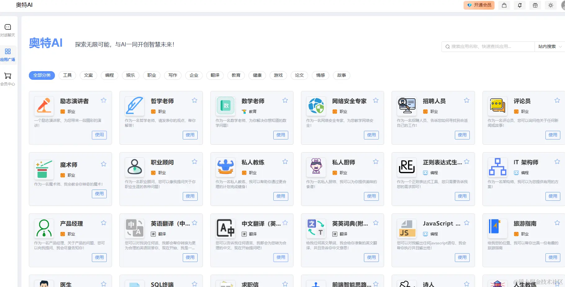Click the 中文翻译 letter A icon

coord(226,228)
